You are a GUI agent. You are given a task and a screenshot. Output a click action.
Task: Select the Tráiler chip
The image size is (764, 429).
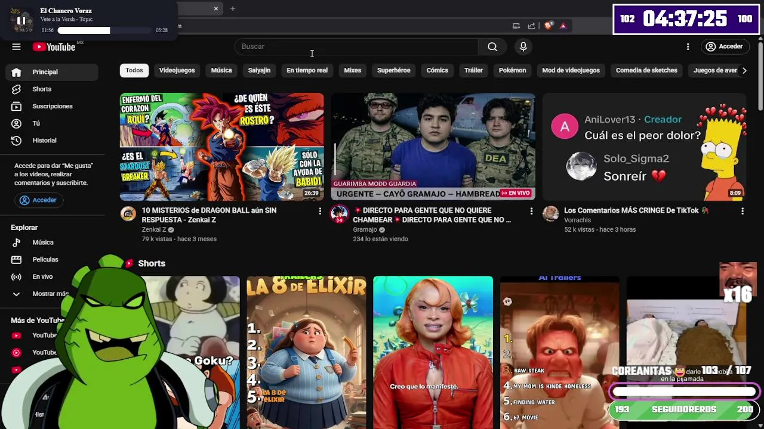point(473,70)
